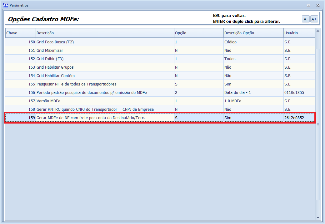Click the Opção column header
The width and height of the screenshot is (325, 224).
(198, 33)
